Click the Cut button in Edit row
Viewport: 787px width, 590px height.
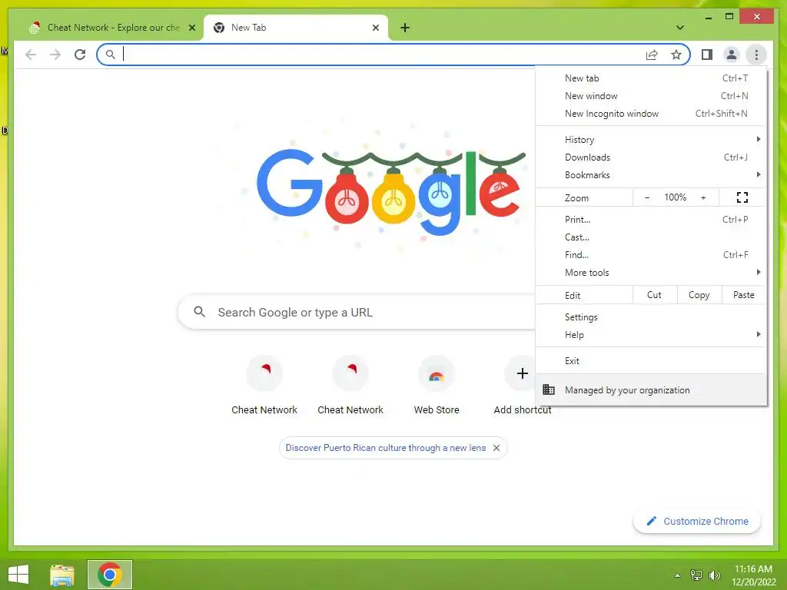[655, 295]
